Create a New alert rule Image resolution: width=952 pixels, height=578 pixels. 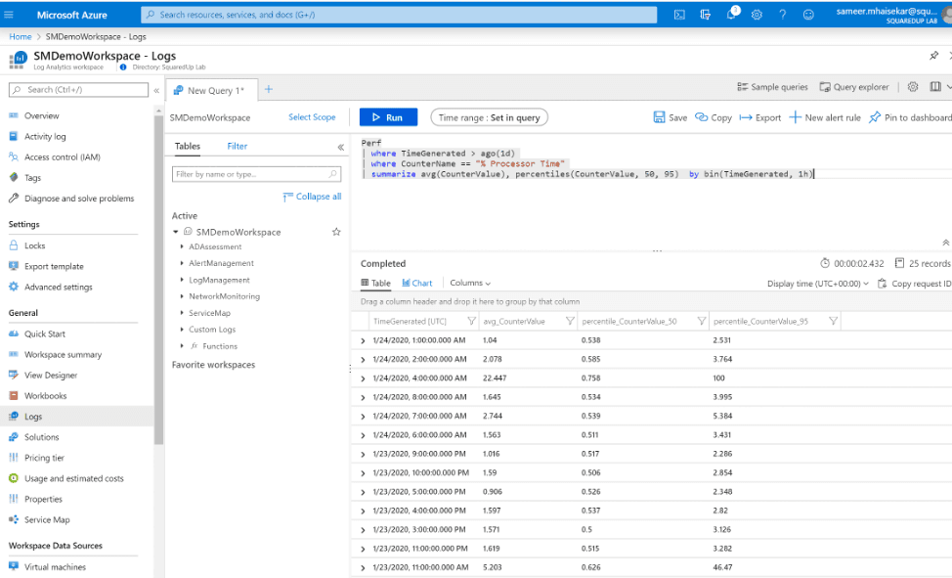click(825, 117)
